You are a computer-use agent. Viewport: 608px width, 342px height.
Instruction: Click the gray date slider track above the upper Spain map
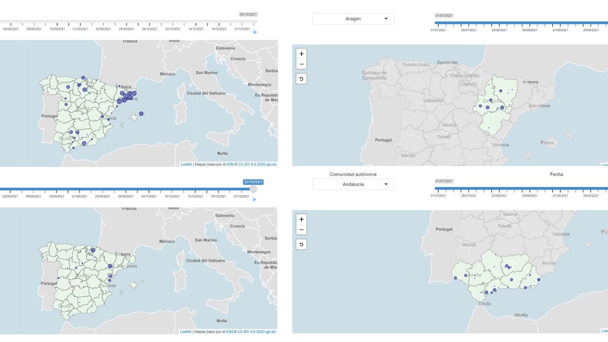pyautogui.click(x=129, y=22)
